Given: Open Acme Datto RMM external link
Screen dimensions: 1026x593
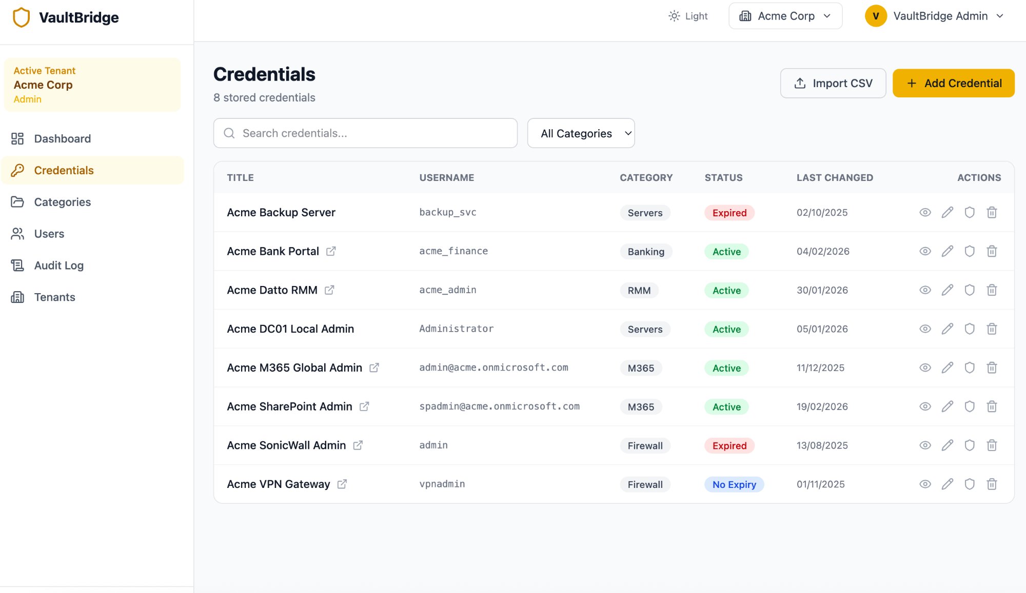Looking at the screenshot, I should [329, 290].
